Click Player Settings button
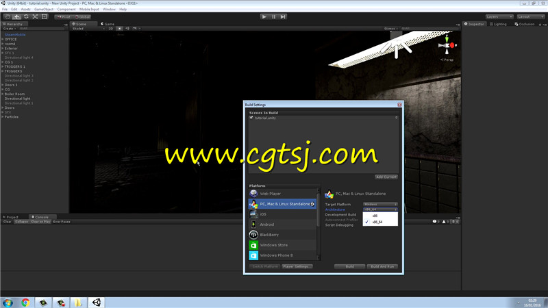 [297, 266]
